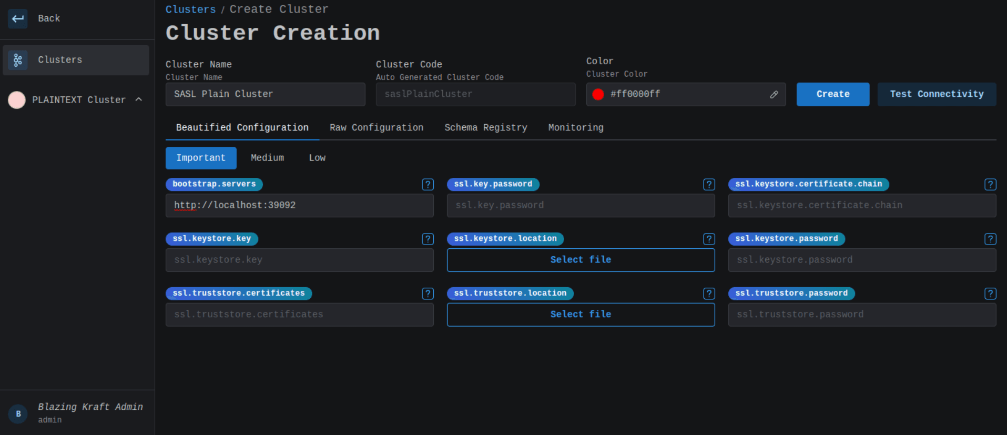
Task: Show help for ssl.keystore.certificate.chain
Action: pyautogui.click(x=991, y=185)
